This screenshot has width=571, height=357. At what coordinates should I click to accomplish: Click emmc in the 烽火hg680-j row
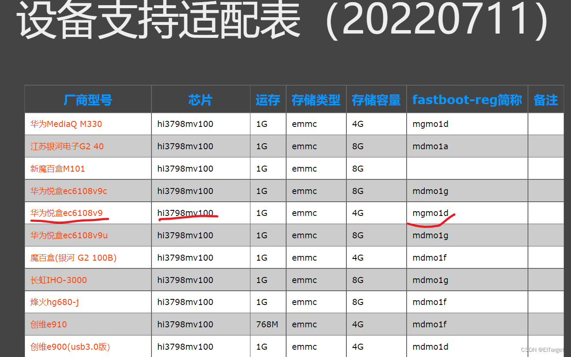coord(304,302)
